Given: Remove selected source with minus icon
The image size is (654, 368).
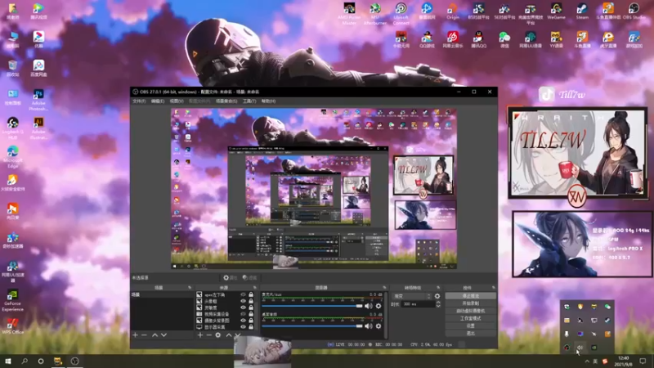Looking at the screenshot, I should [209, 335].
